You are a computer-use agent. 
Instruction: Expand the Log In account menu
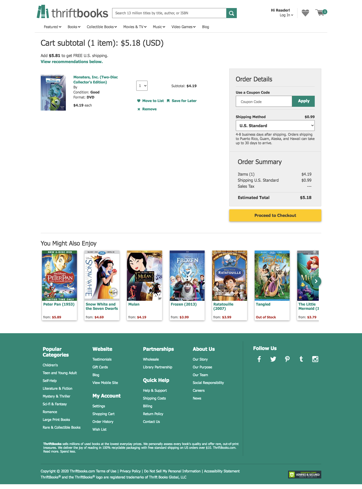coord(286,15)
